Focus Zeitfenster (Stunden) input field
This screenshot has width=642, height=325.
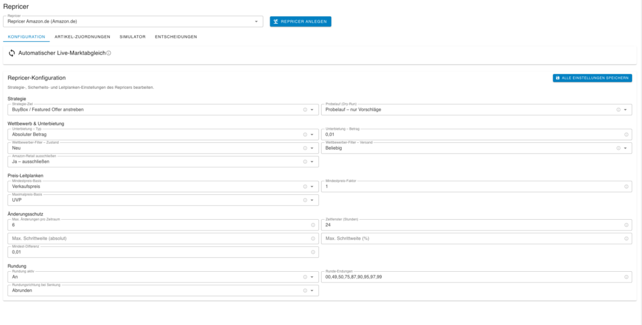476,225
